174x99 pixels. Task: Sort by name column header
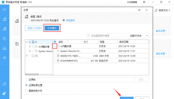coord(68,42)
